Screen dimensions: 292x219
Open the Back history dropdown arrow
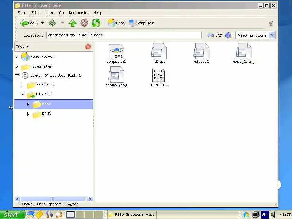(x=42, y=23)
